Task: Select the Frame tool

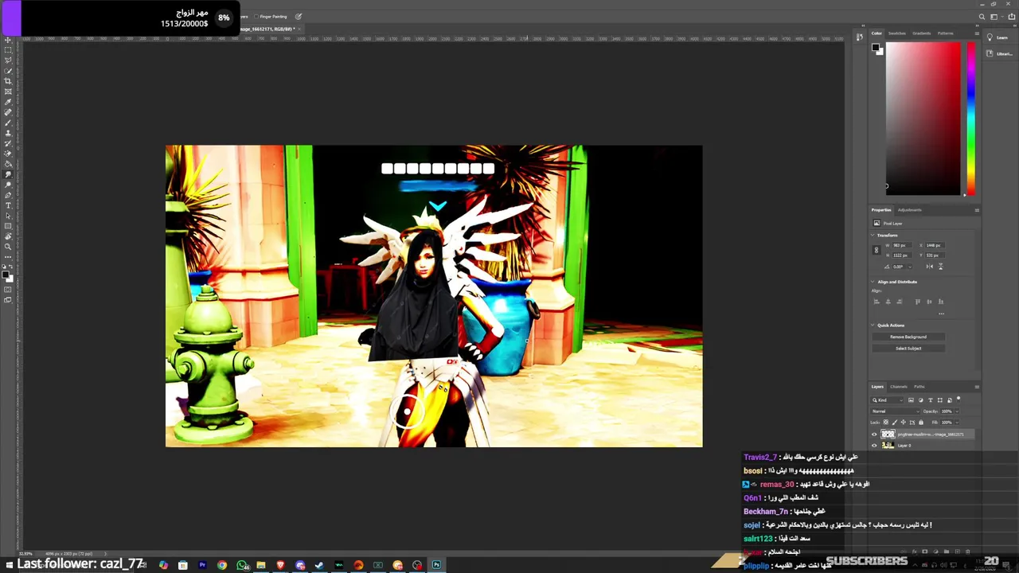Action: [x=7, y=92]
